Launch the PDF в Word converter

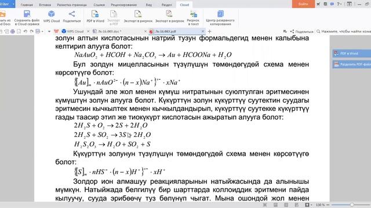(x=95, y=17)
